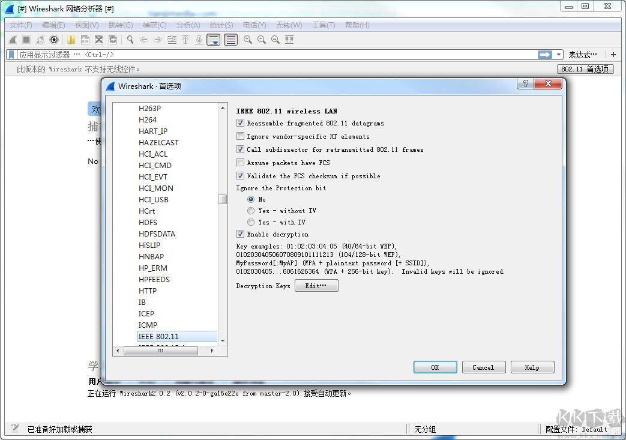Click protocol list scroll down arrow
This screenshot has height=440, width=626.
[223, 340]
